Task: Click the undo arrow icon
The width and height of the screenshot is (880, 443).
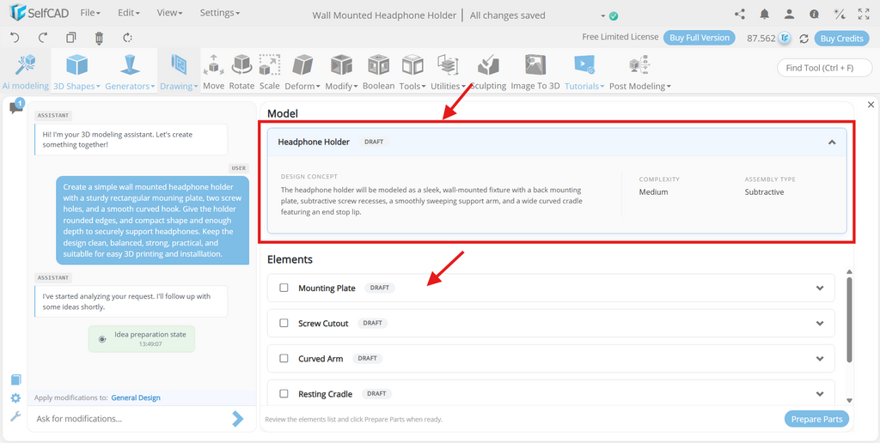Action: (x=15, y=38)
